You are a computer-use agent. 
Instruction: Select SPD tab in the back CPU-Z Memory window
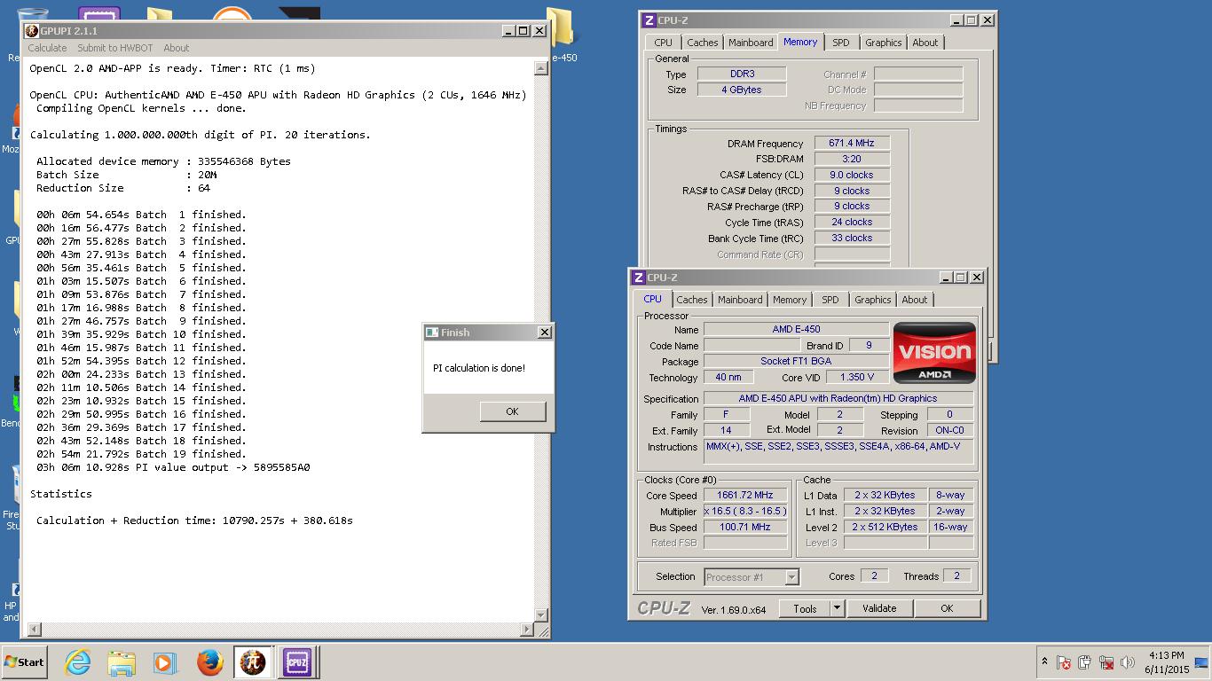click(x=841, y=43)
